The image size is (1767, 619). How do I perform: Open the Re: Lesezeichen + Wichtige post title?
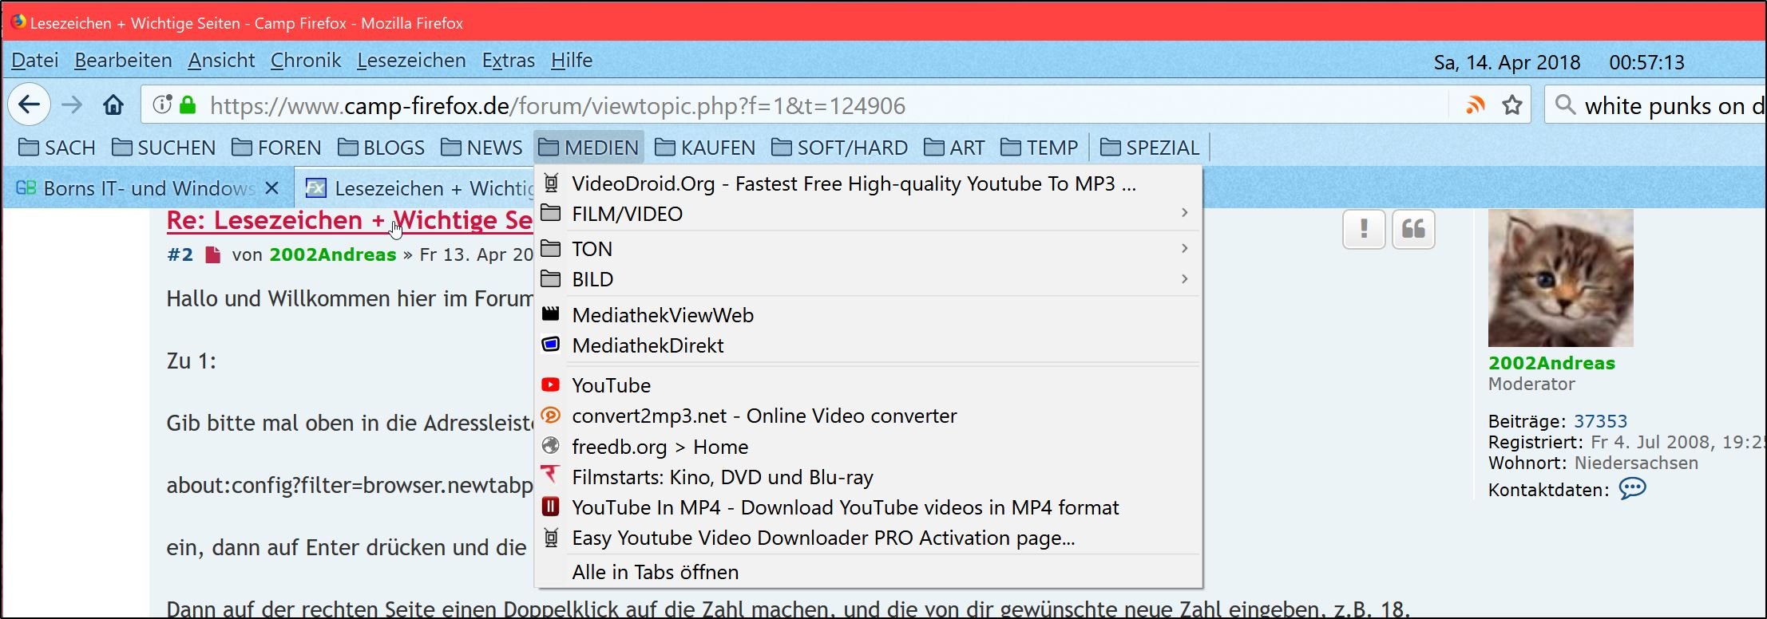click(x=350, y=221)
